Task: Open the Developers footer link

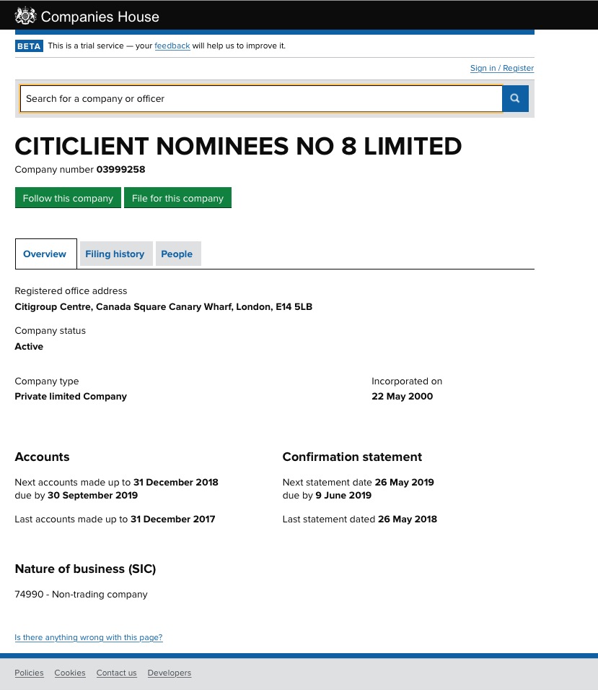Action: click(x=170, y=673)
